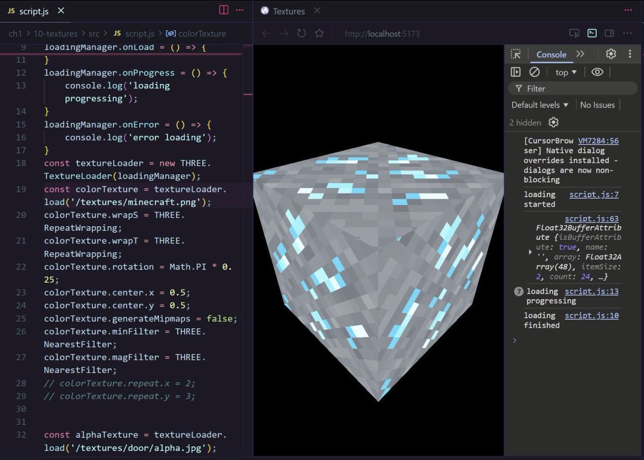Image resolution: width=644 pixels, height=460 pixels.
Task: Select the colorTexture breadcrumb symbol
Action: coord(196,33)
